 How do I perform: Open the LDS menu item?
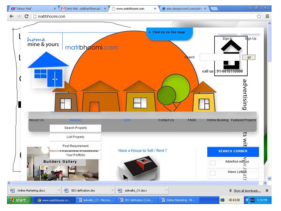127,120
